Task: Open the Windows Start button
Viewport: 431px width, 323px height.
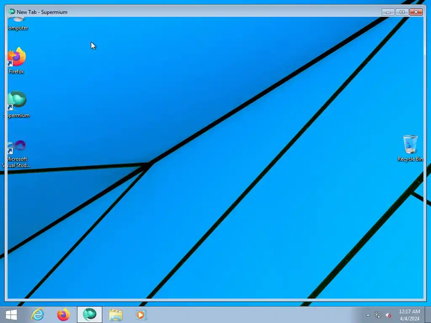Action: 11,315
